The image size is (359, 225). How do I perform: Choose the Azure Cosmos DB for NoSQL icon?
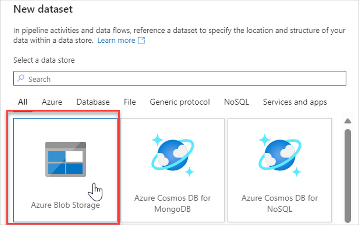pyautogui.click(x=280, y=155)
